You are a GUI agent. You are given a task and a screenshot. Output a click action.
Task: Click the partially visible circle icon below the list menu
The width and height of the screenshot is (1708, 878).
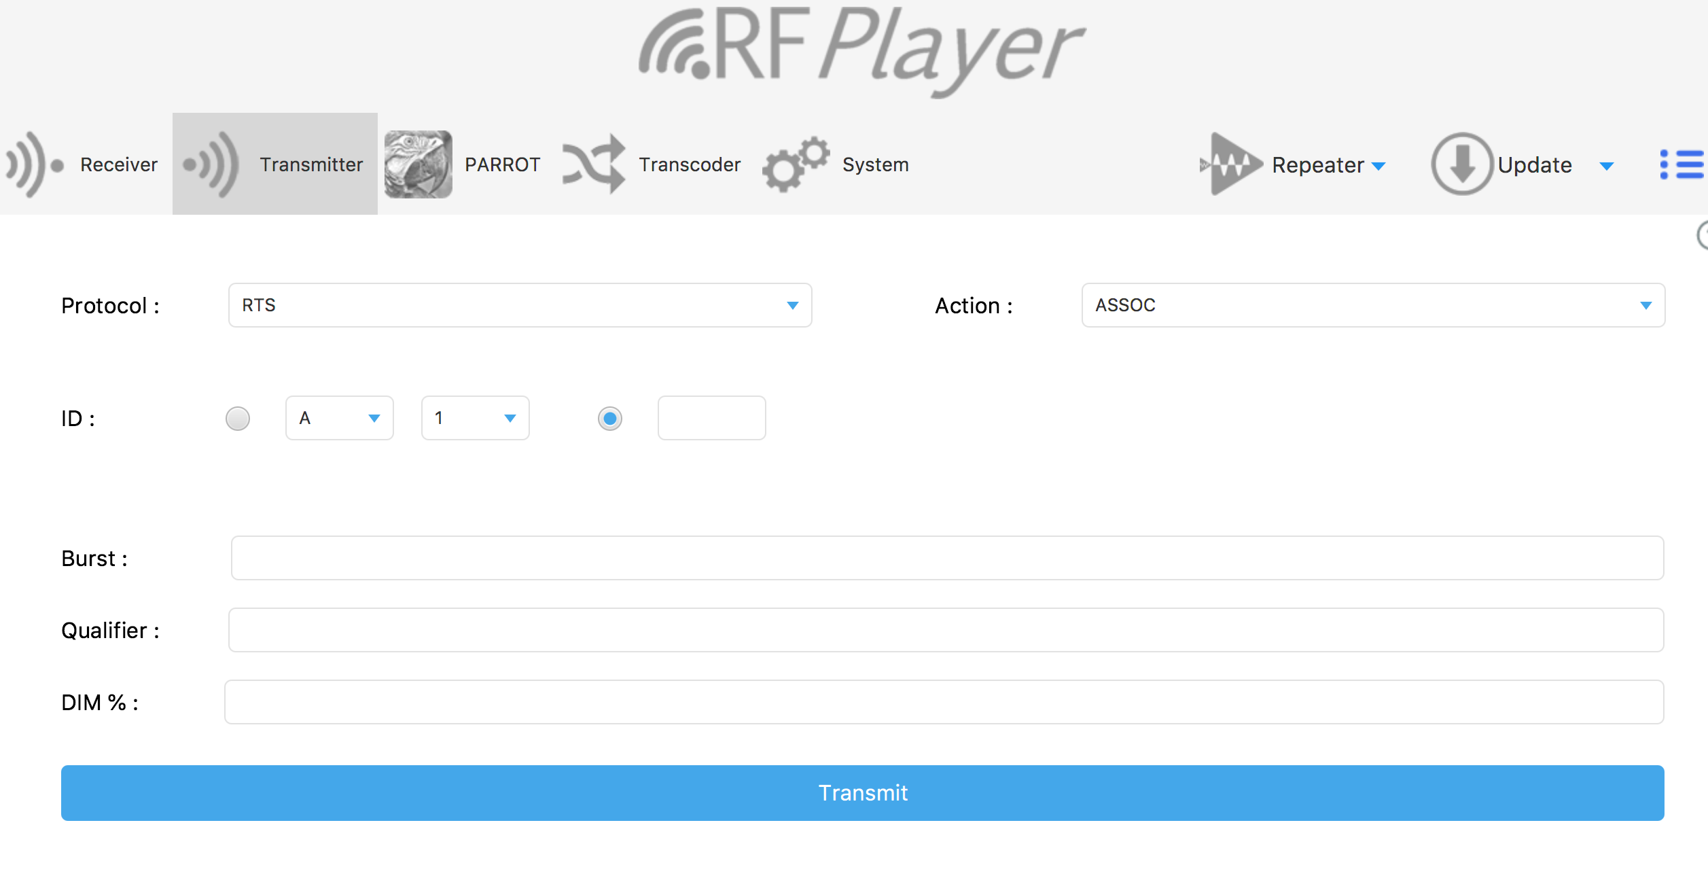point(1703,235)
